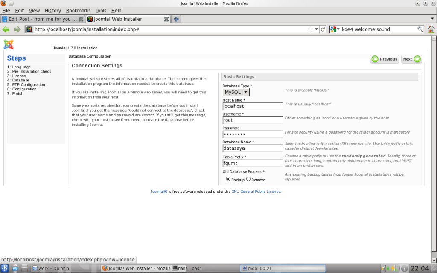Open the Joomla!® link in footer

(x=159, y=192)
